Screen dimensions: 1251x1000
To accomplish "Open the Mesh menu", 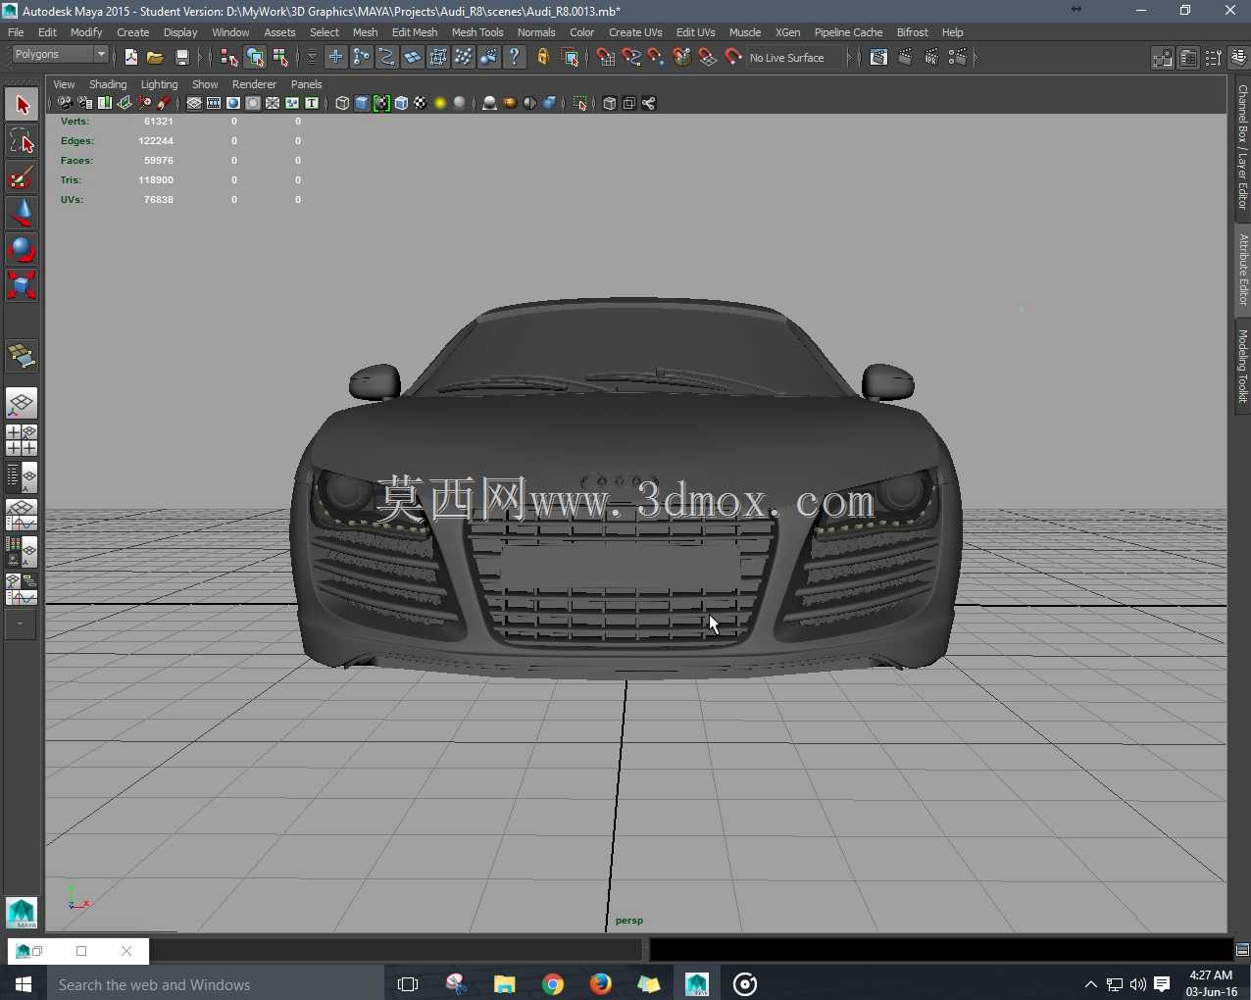I will (365, 32).
